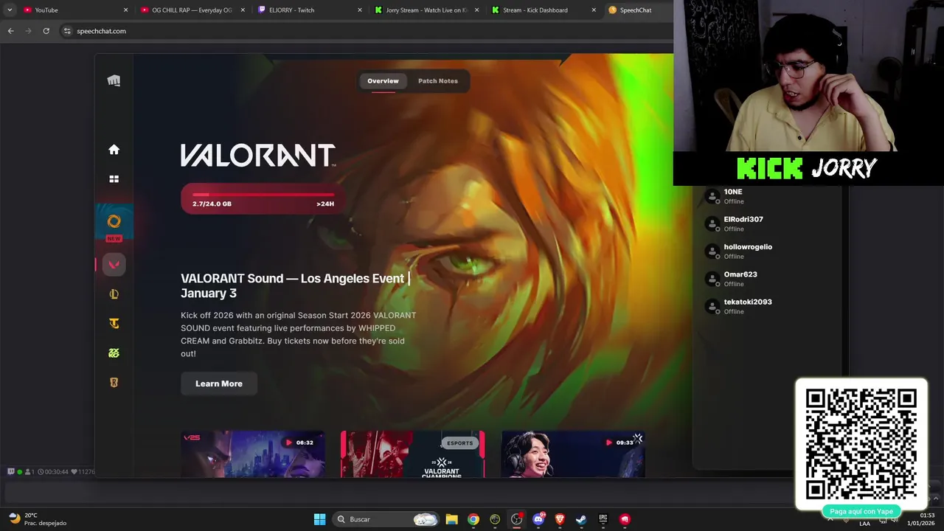This screenshot has width=944, height=531.
Task: Select friend ElRodri307 in friends list
Action: click(767, 223)
